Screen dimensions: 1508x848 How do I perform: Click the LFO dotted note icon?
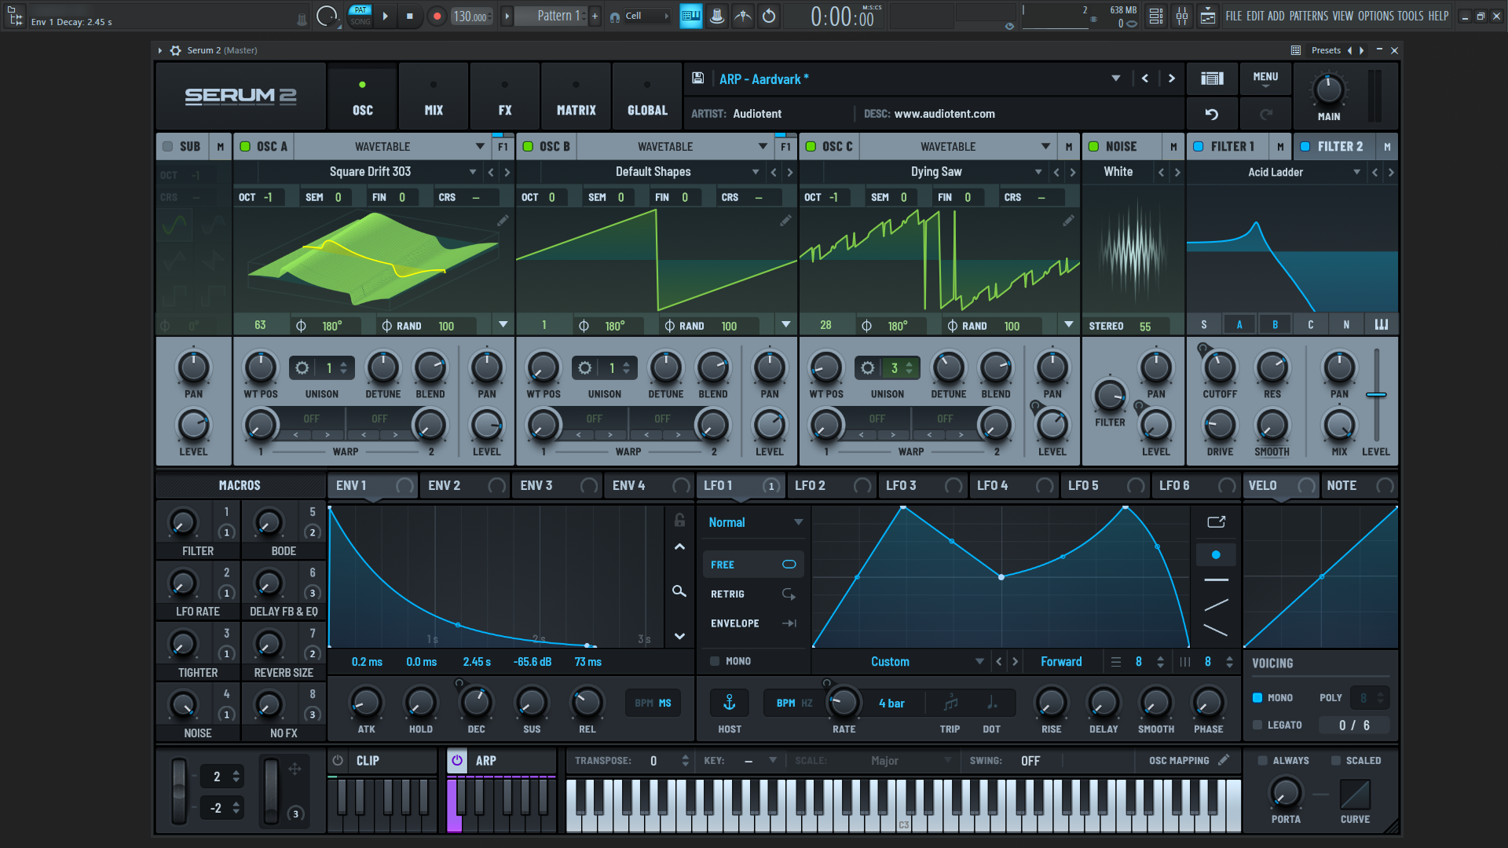tap(992, 703)
